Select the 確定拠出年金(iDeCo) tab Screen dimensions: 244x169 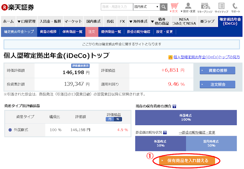tap(230, 21)
